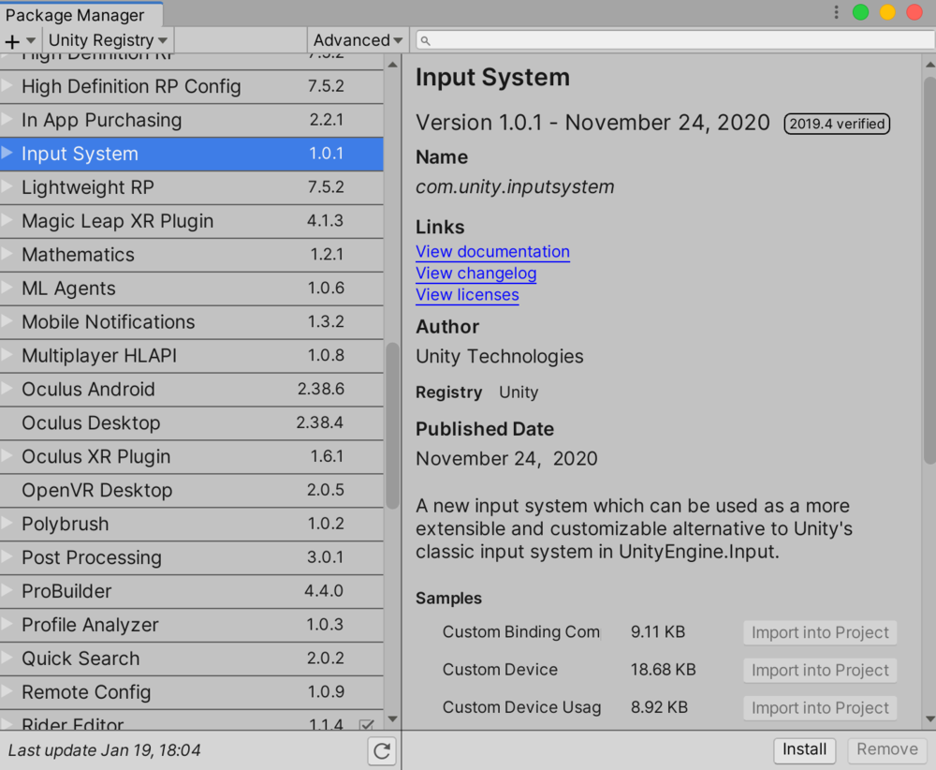
Task: Click Mathematics version 1.2.1
Action: point(327,254)
